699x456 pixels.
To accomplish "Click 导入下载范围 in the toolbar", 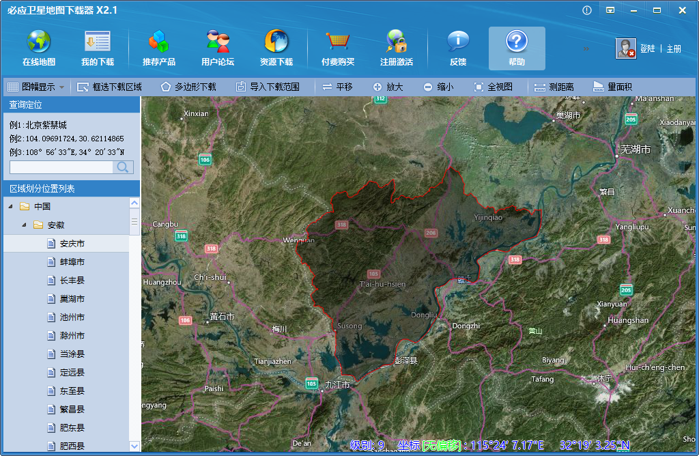I will click(268, 87).
